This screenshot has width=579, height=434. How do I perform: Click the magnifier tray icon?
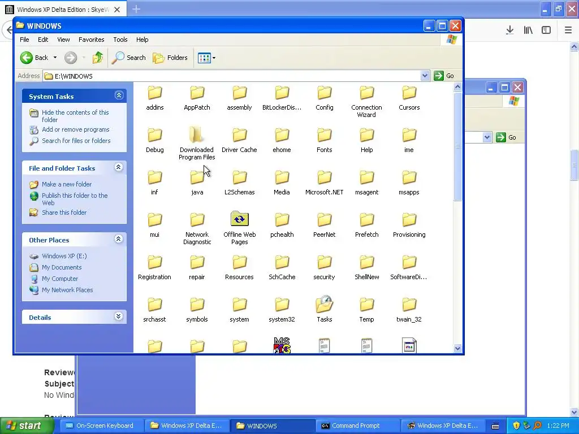[x=538, y=426]
